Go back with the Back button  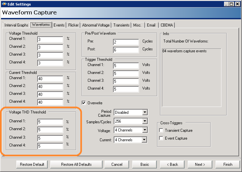172,164
